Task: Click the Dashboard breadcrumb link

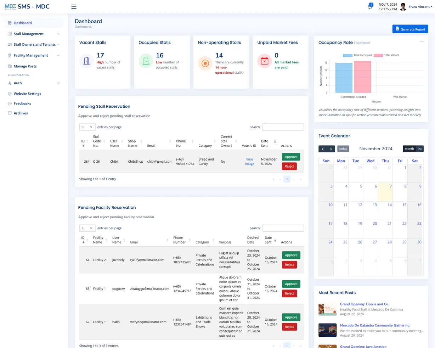Action: [83, 27]
